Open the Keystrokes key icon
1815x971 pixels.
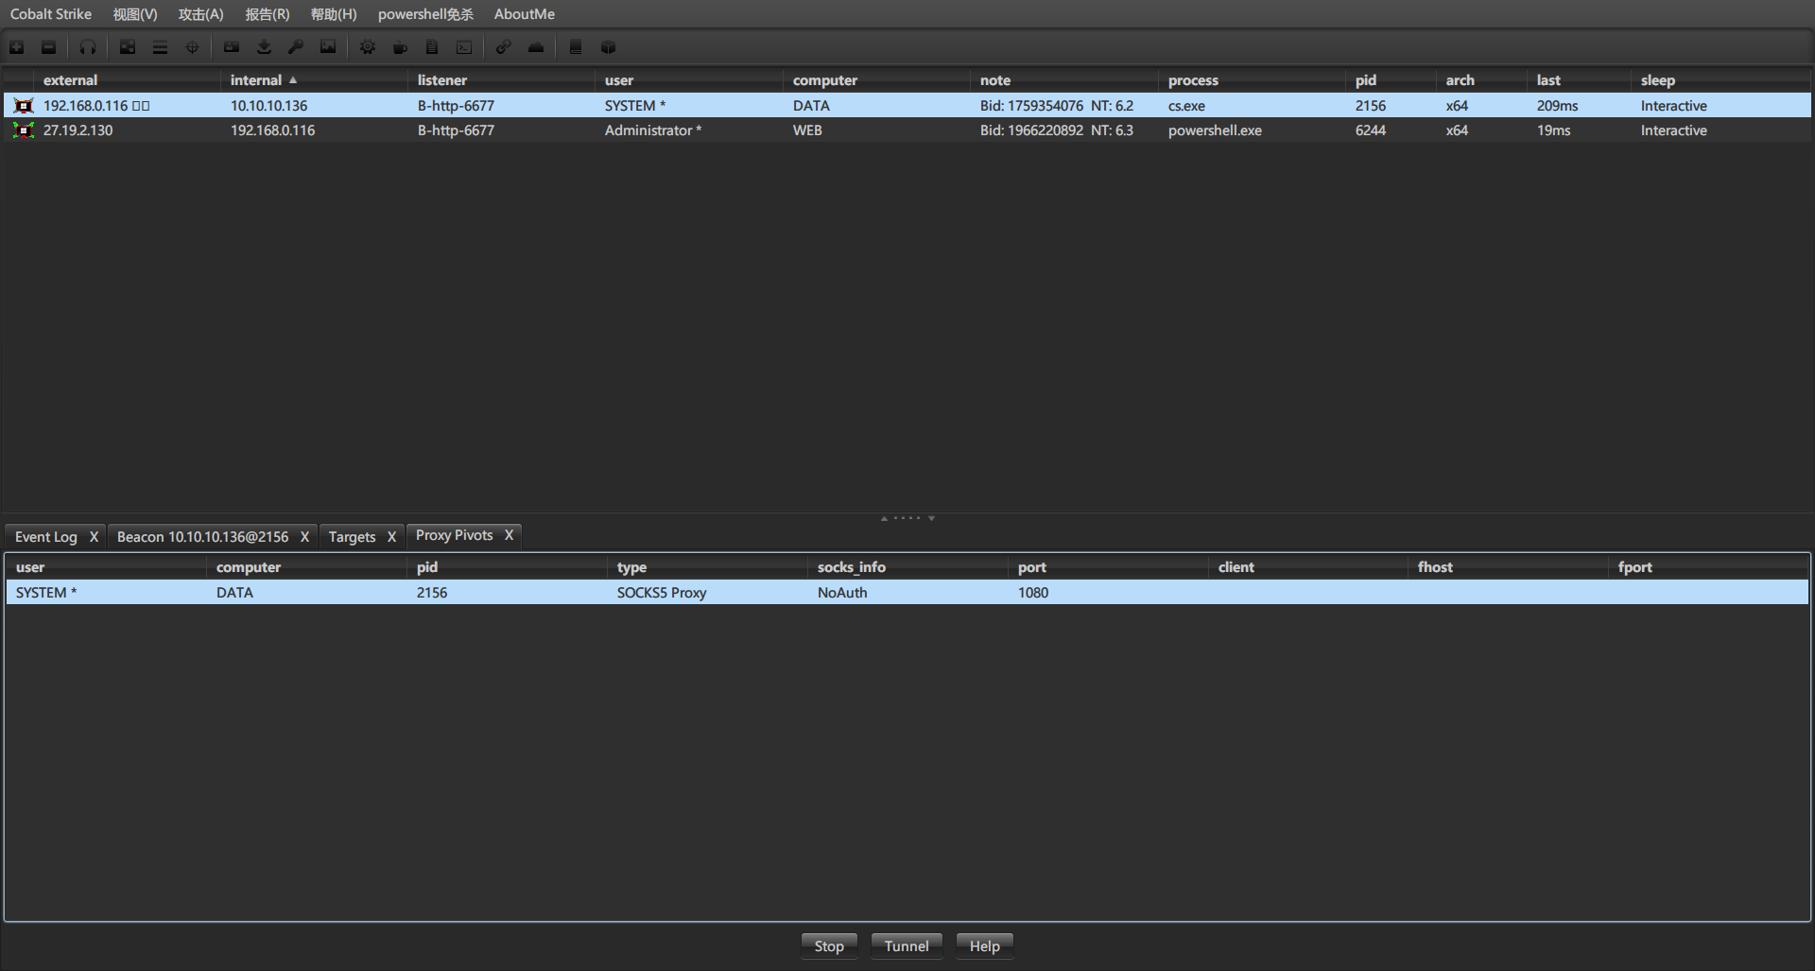pyautogui.click(x=296, y=47)
